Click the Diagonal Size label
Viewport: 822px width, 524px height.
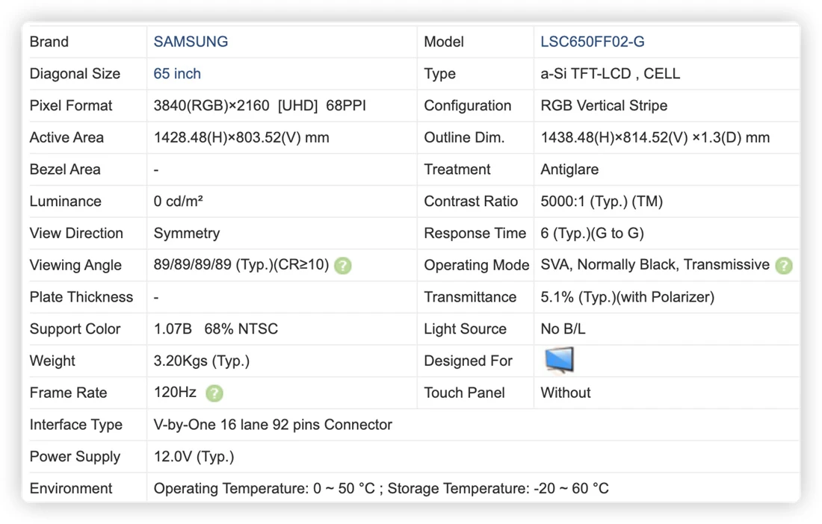(75, 74)
